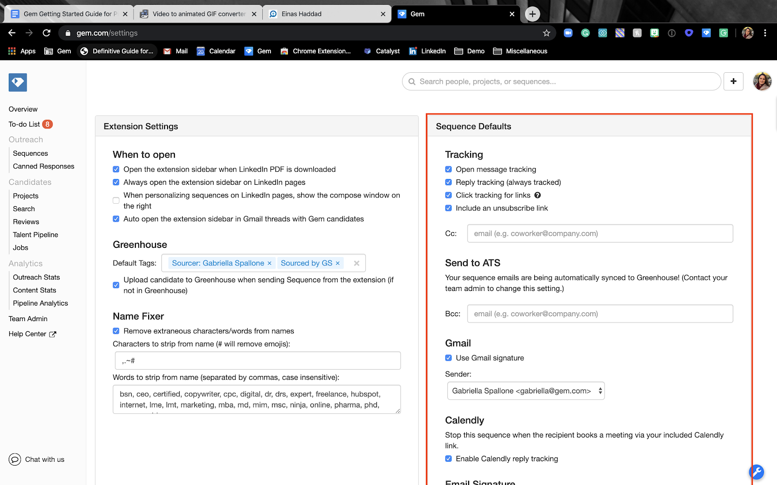777x485 pixels.
Task: Open LinkedIn bookmark
Action: (x=427, y=51)
